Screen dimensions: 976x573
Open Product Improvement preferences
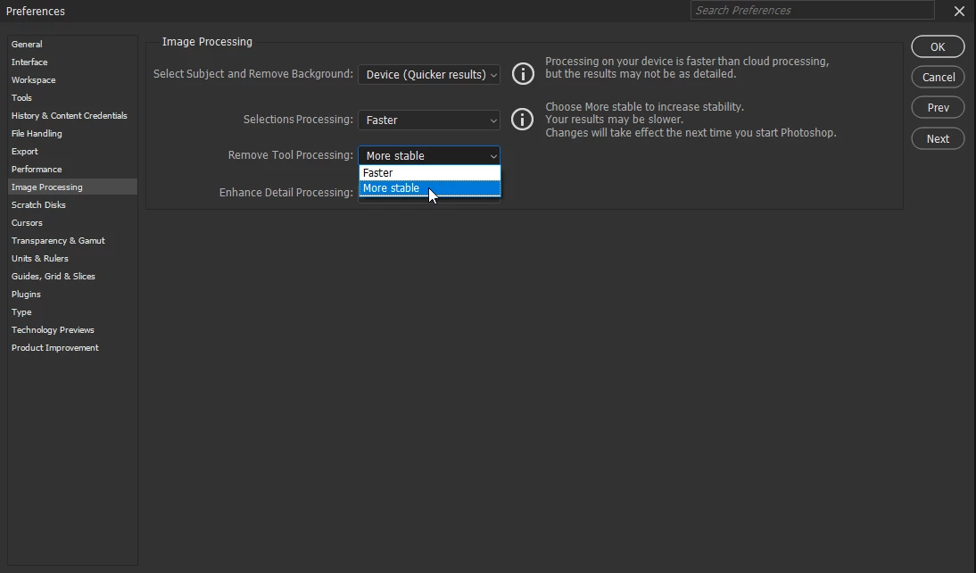72,347
